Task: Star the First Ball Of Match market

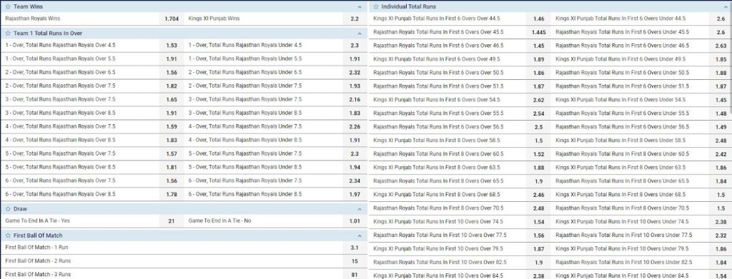Action: point(8,235)
